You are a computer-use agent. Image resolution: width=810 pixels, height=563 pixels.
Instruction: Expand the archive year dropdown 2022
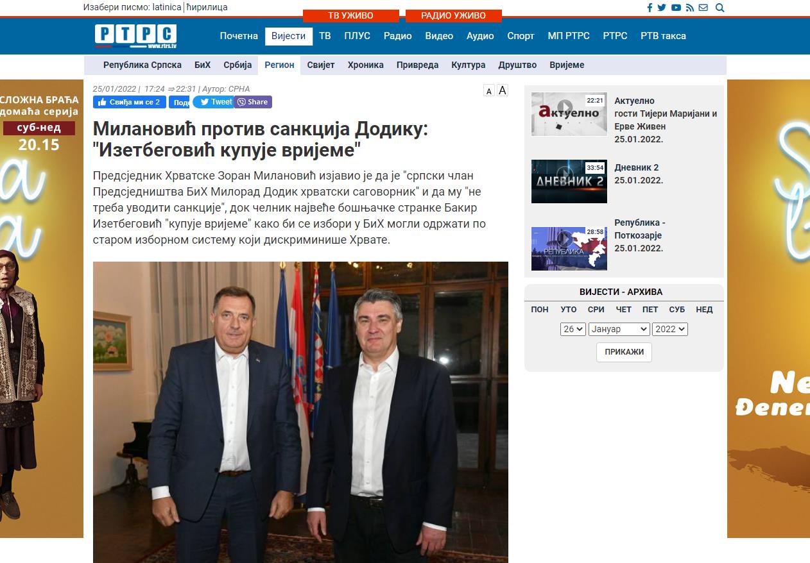coord(670,329)
